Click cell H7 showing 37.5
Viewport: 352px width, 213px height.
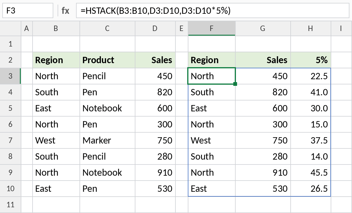[x=311, y=140]
